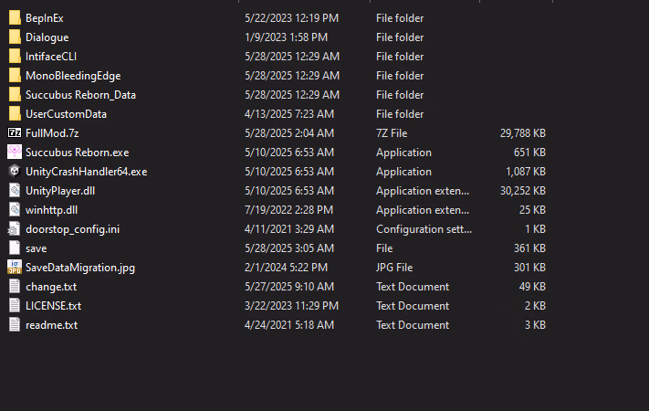Select the MonoBleedingEdge folder row
The image size is (649, 411).
(x=277, y=76)
